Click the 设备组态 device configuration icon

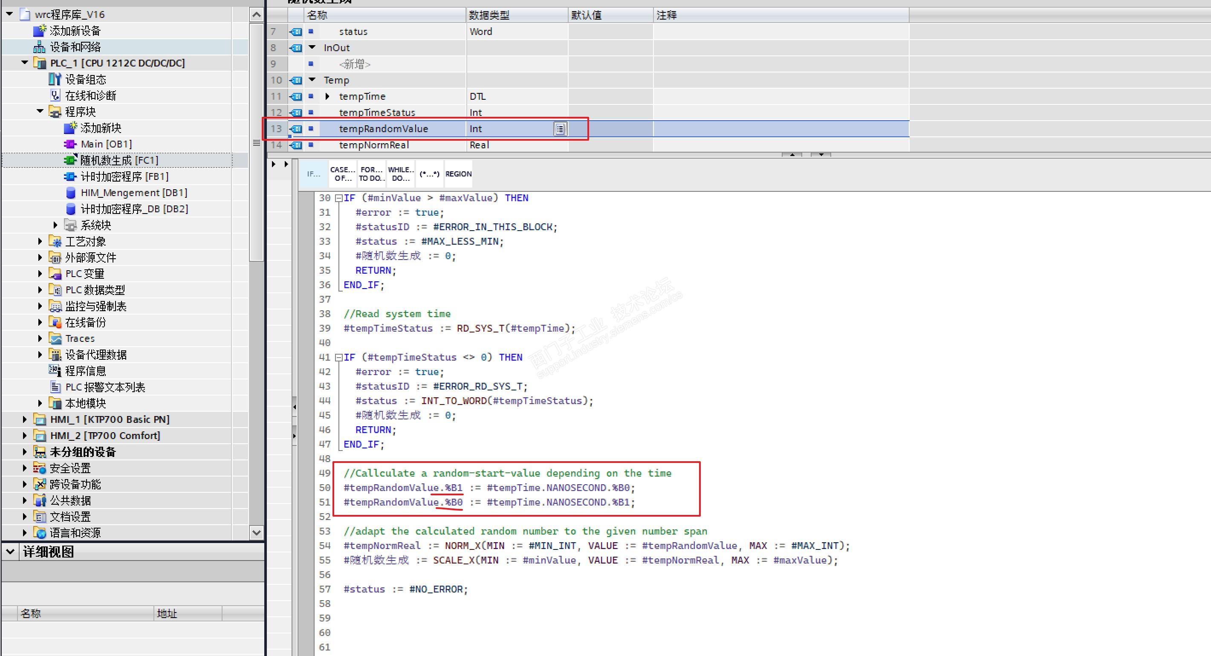(55, 79)
